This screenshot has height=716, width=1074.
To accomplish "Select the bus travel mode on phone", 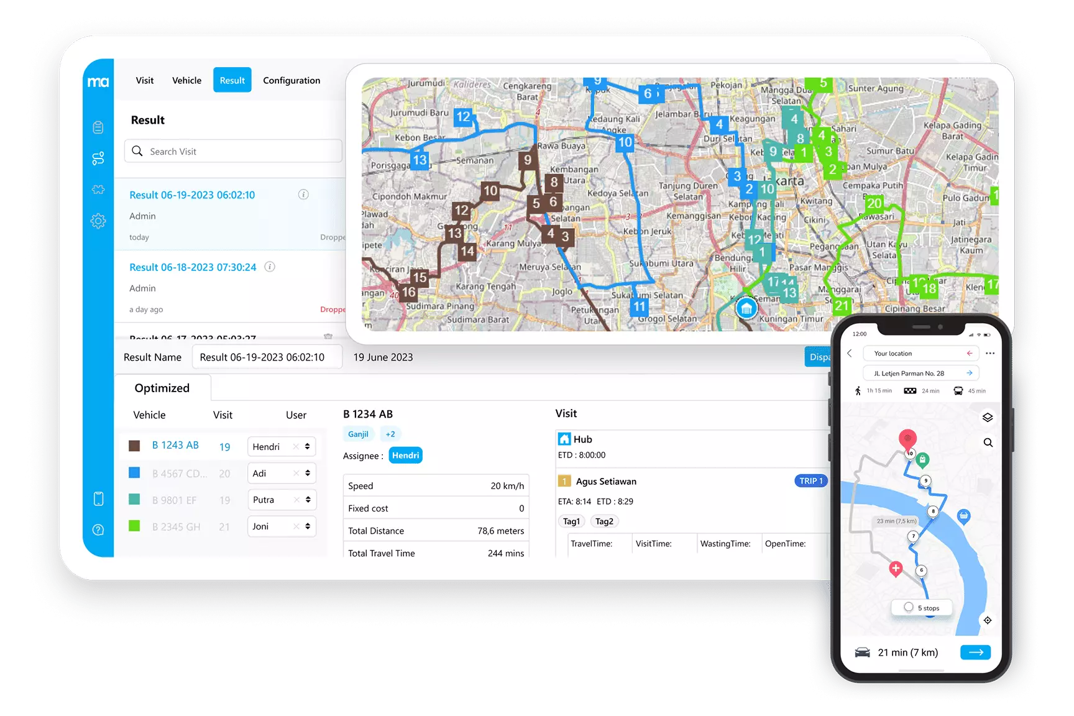I will click(958, 391).
